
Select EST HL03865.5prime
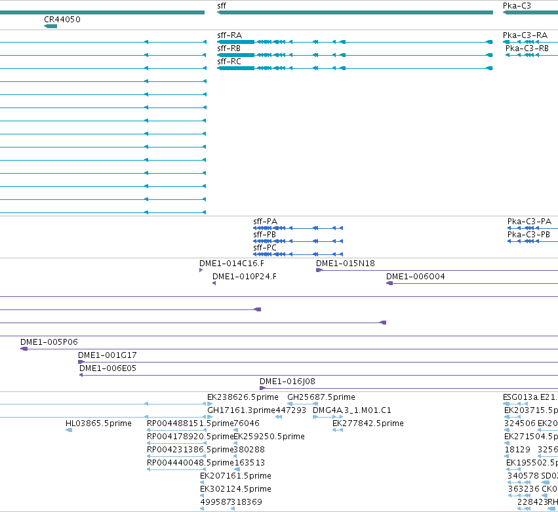tap(69, 430)
